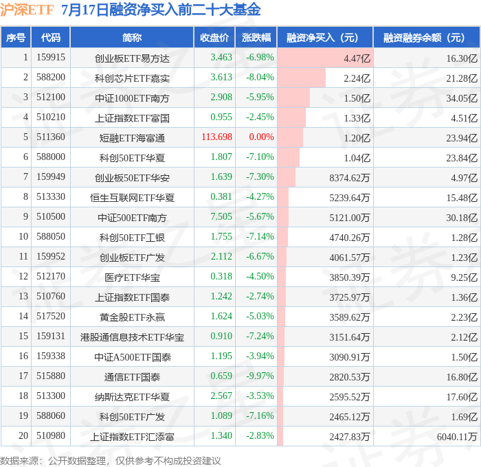Click the 涨跌幅 column header
Viewport: 481px width, 467px height.
point(256,37)
